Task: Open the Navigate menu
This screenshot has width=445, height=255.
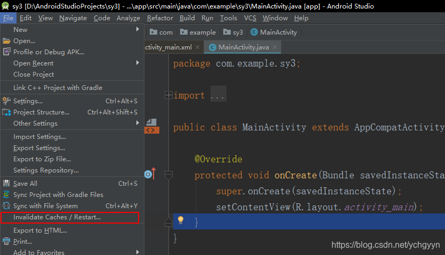Action: (x=73, y=18)
